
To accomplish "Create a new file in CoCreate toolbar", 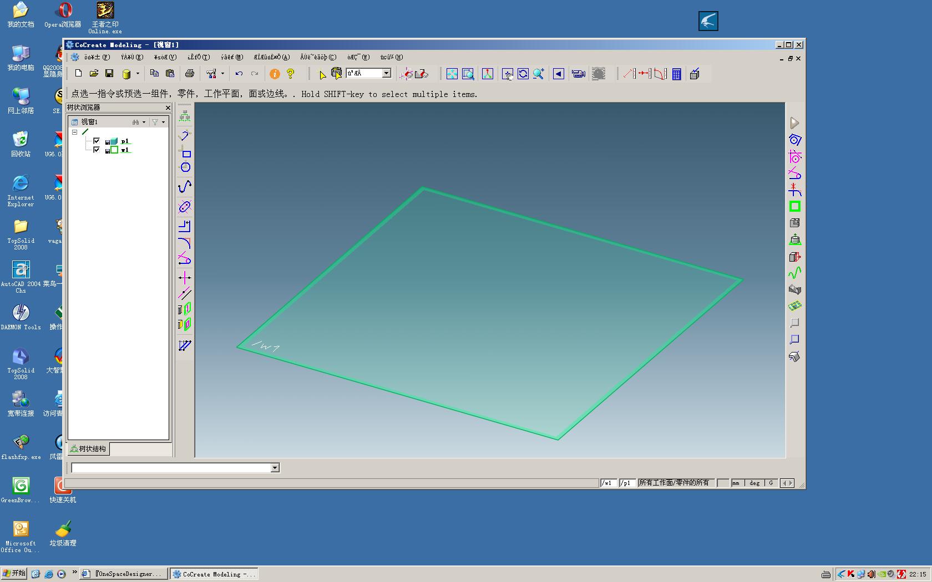I will click(x=78, y=74).
